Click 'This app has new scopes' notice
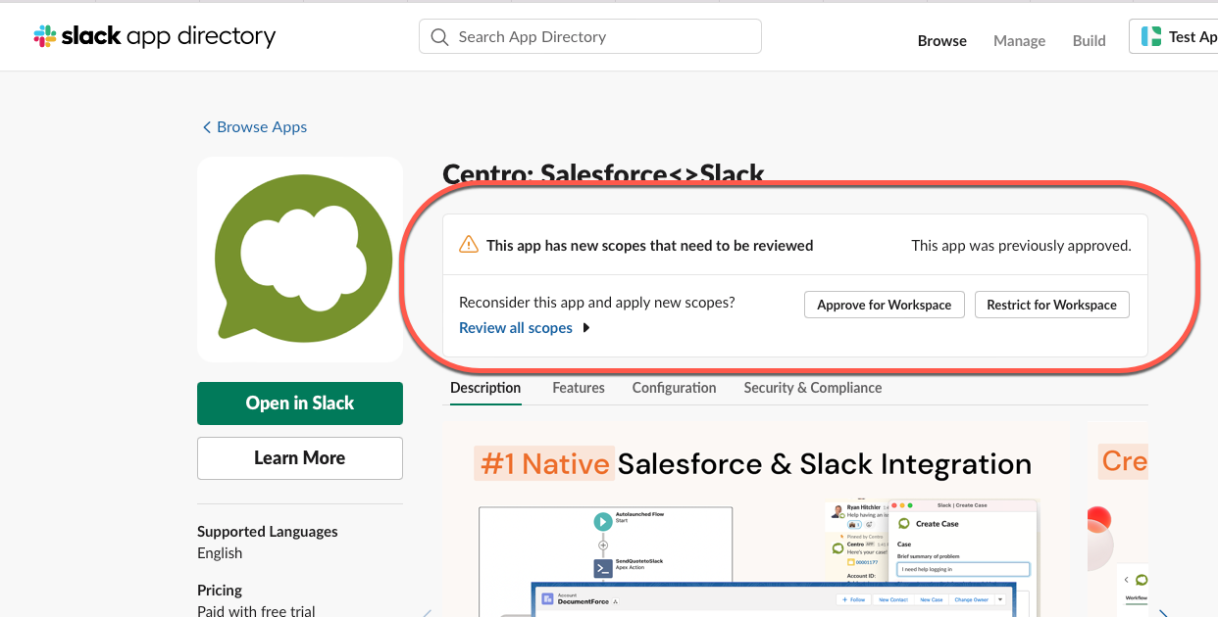1218x617 pixels. click(650, 246)
